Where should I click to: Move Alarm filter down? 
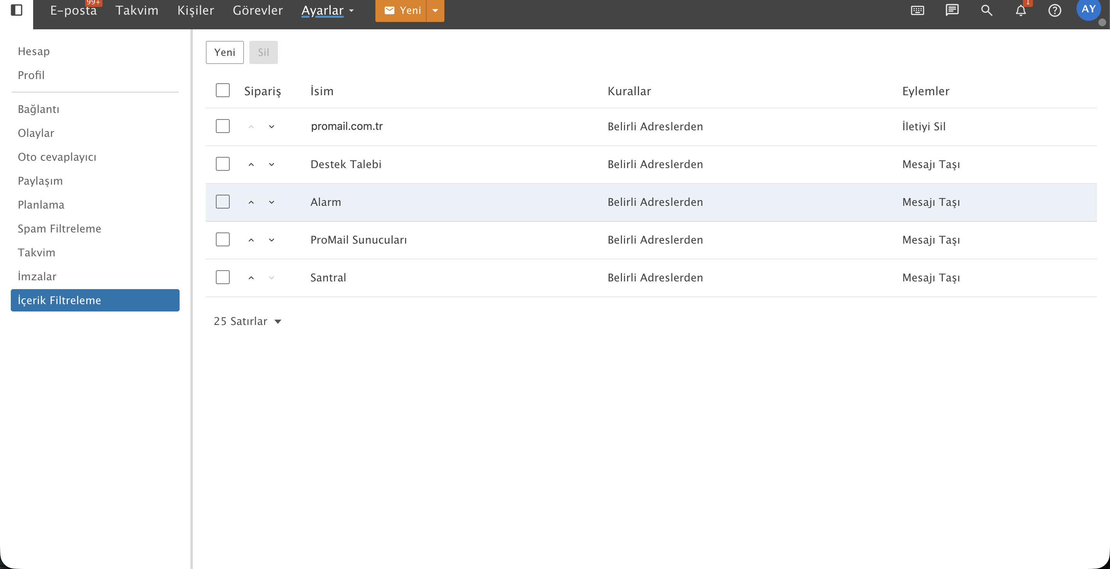pyautogui.click(x=271, y=202)
